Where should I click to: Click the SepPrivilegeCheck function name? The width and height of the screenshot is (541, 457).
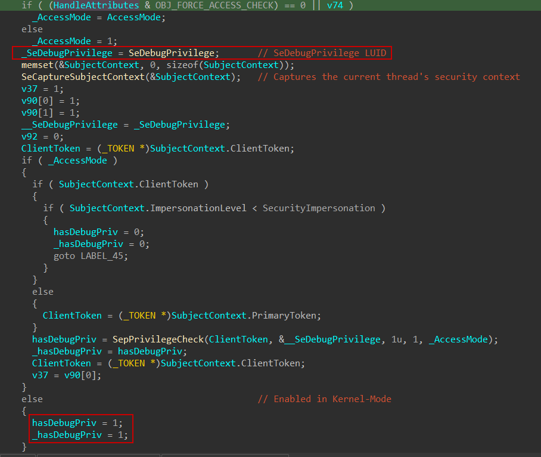click(x=158, y=339)
